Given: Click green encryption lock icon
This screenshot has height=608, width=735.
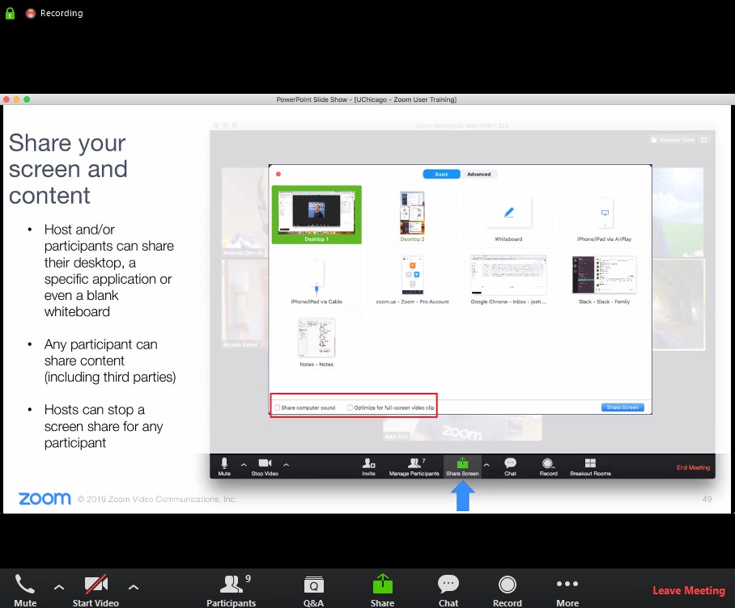Looking at the screenshot, I should pyautogui.click(x=10, y=13).
